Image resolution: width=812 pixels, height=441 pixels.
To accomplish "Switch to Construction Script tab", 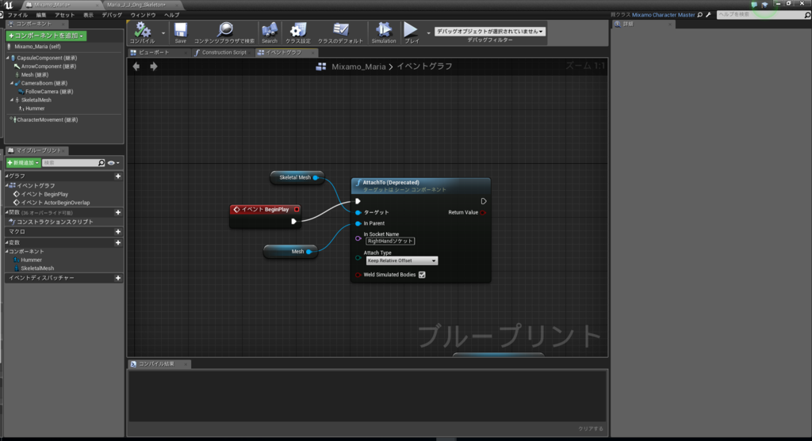I will [224, 52].
